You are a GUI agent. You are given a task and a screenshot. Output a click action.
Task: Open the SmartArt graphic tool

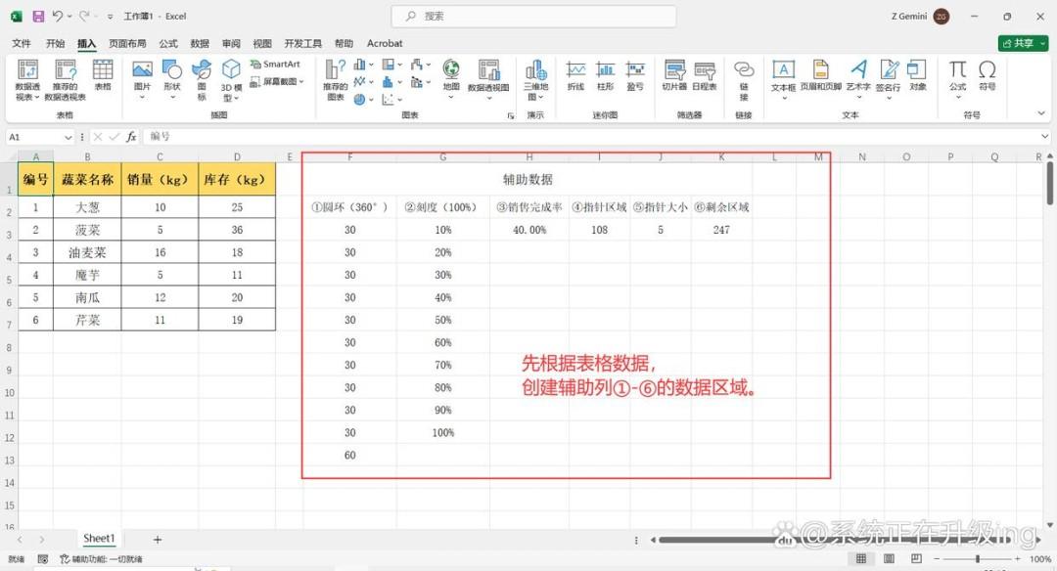click(x=275, y=64)
